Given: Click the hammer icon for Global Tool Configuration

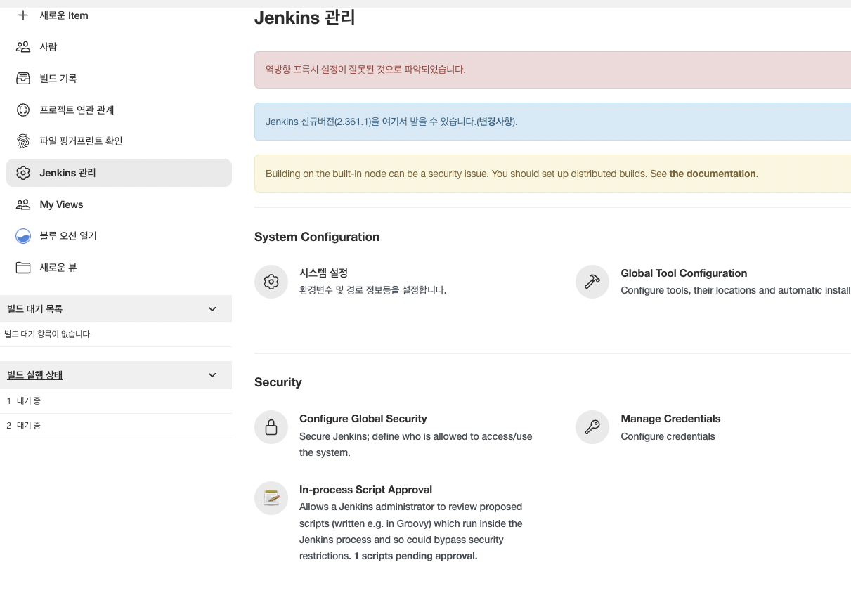Looking at the screenshot, I should [x=592, y=282].
